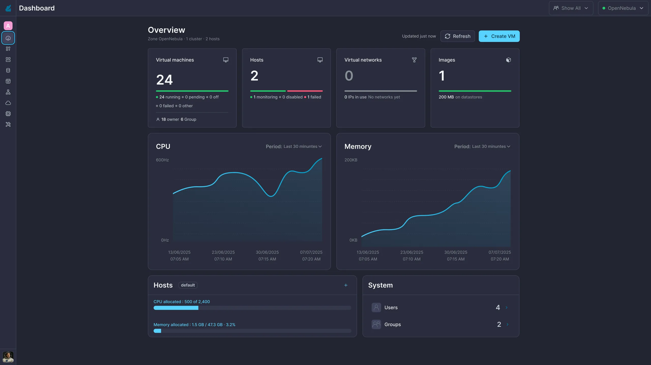Click the user avatar photo at sidebar bottom

click(8, 357)
